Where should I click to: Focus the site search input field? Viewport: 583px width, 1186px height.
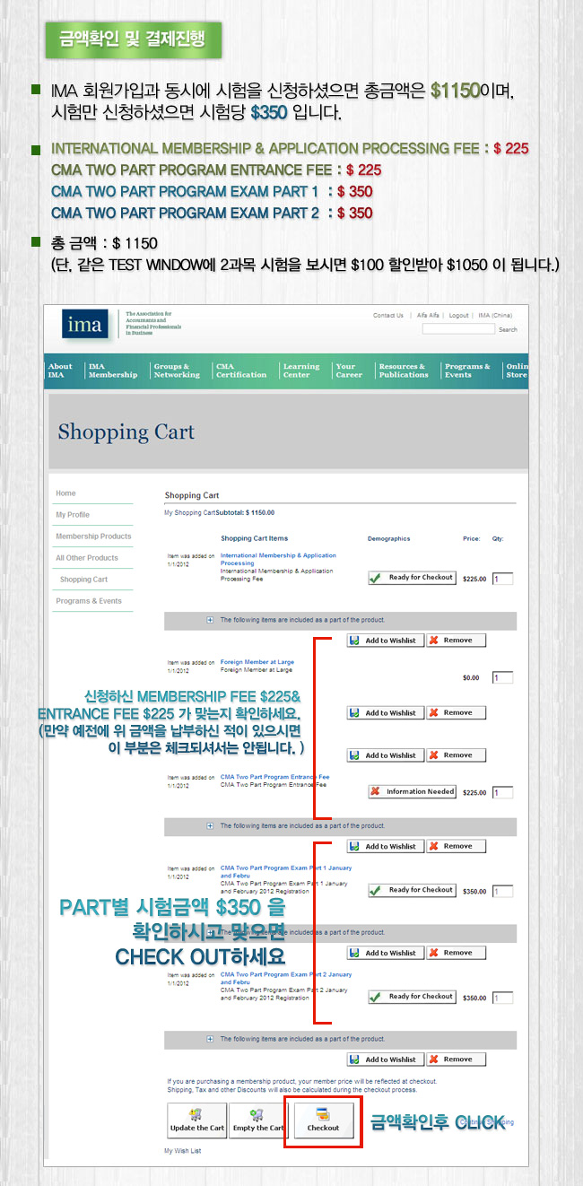[x=457, y=329]
